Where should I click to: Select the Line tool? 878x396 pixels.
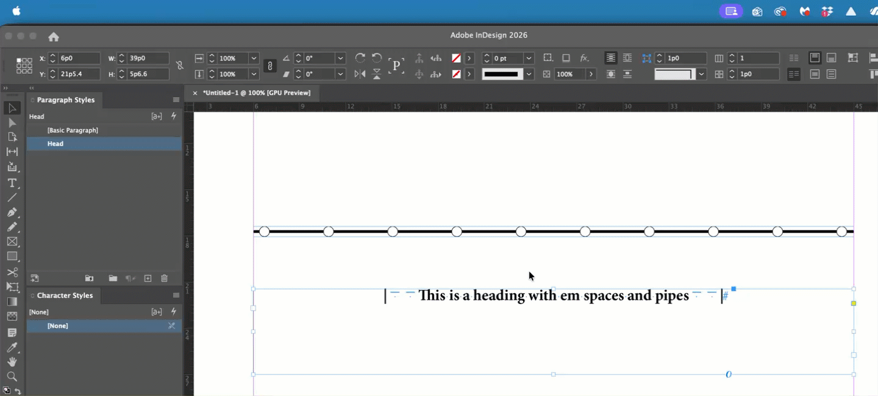point(12,197)
